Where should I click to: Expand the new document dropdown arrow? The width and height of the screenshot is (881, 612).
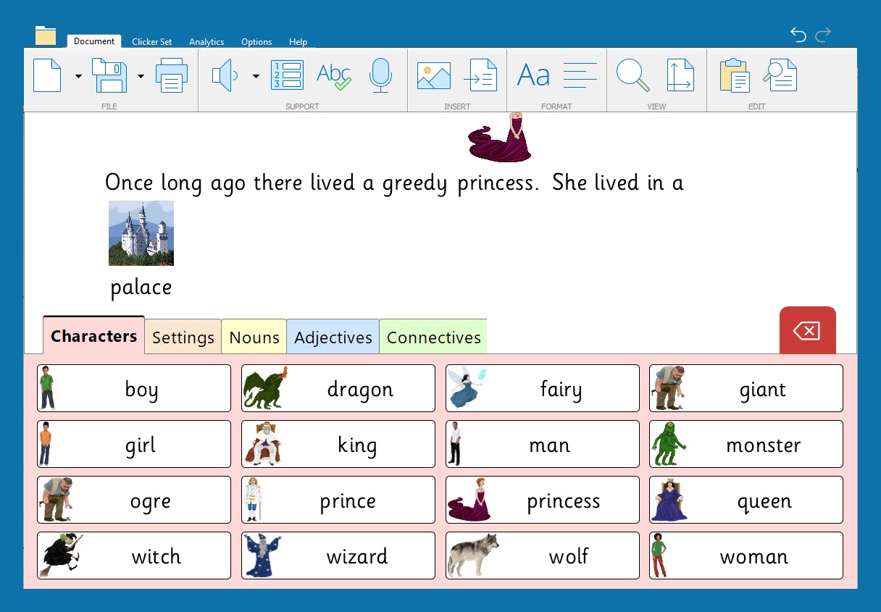pos(78,76)
